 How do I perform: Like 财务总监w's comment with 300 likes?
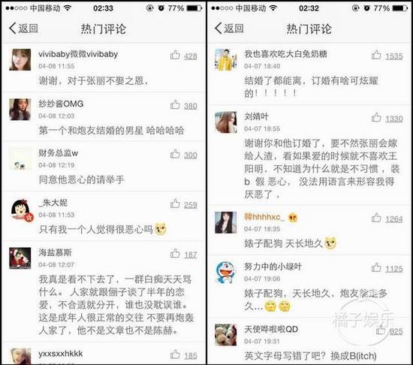click(175, 154)
